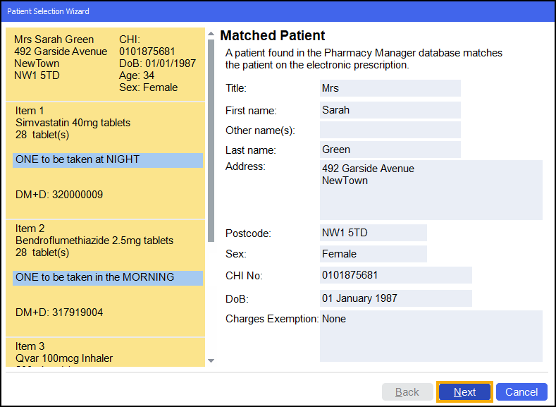Screen dimensions: 556x407
Task: Click the Address box with Garside Avenue
Action: tap(431, 190)
